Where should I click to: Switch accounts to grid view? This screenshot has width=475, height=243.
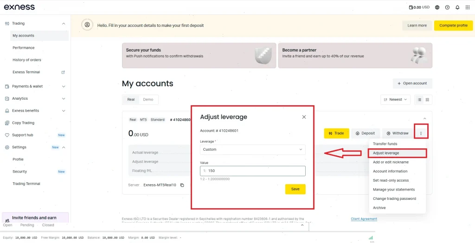coord(427,99)
